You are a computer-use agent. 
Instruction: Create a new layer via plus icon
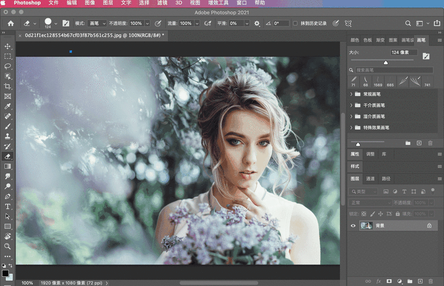pyautogui.click(x=419, y=281)
